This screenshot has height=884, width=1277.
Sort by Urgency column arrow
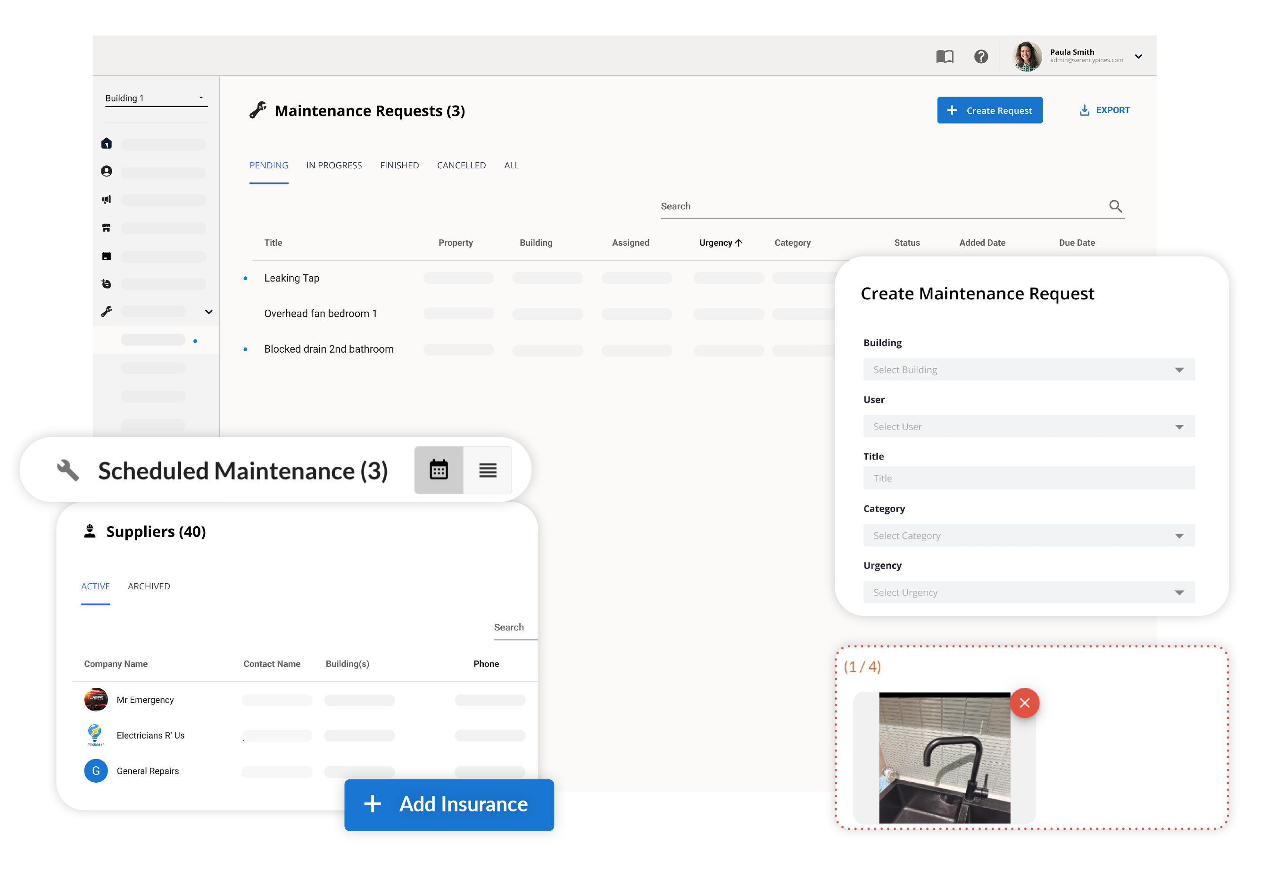[x=738, y=243]
